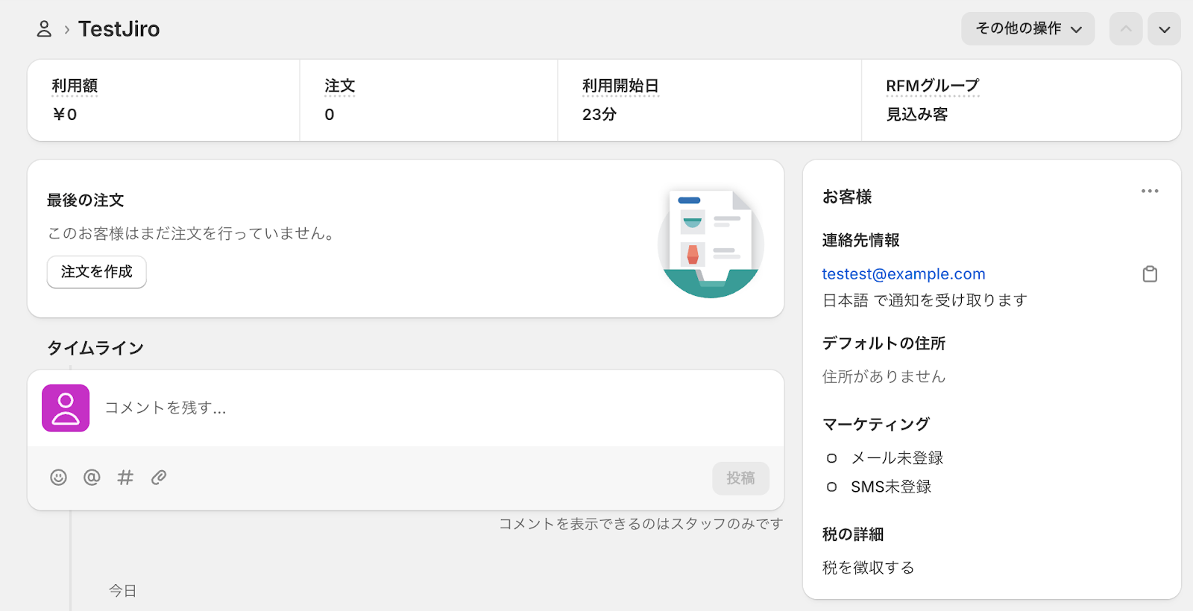This screenshot has height=611, width=1193.
Task: Click the purple staff avatar icon
Action: coord(66,408)
